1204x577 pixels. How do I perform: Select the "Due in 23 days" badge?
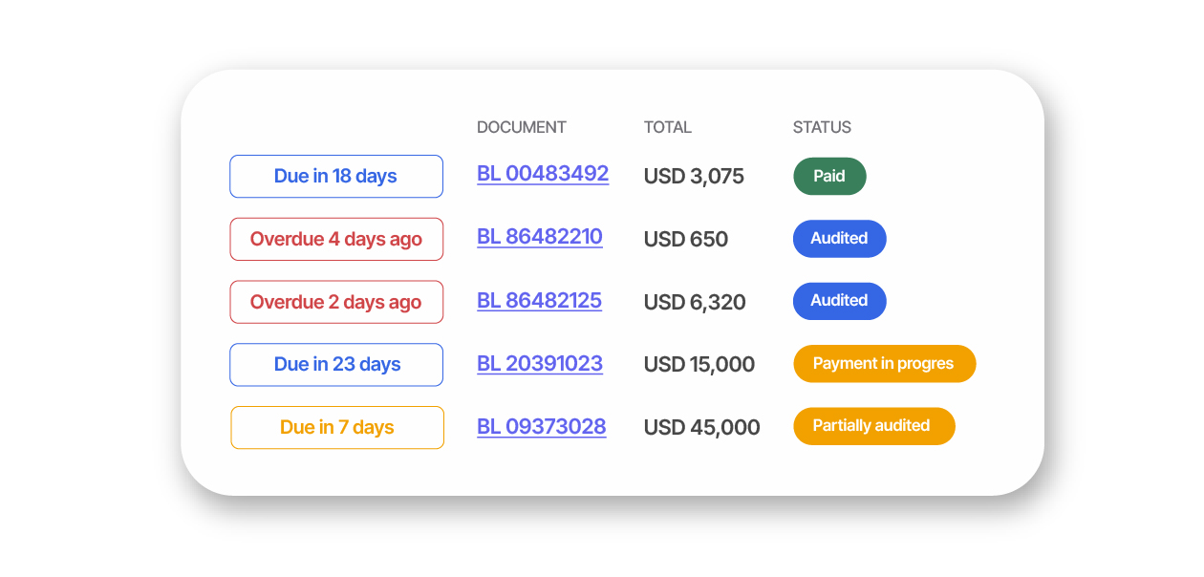[336, 365]
